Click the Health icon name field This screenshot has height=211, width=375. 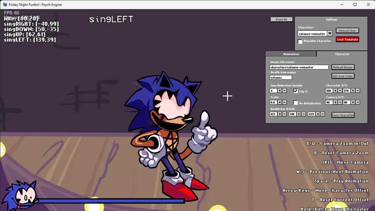(281, 78)
